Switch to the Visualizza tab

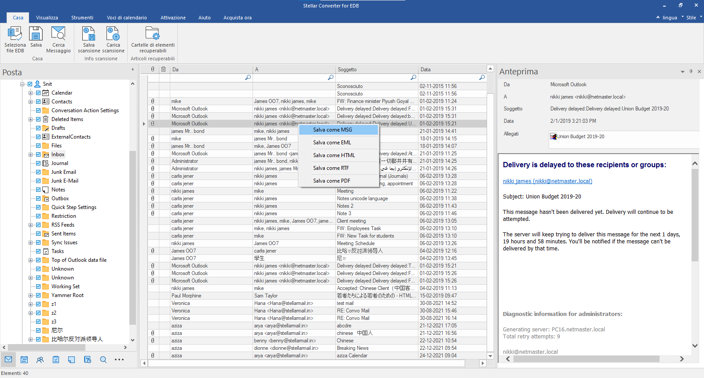pyautogui.click(x=47, y=18)
